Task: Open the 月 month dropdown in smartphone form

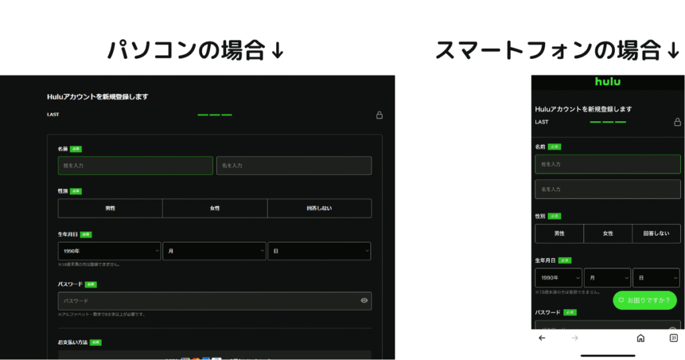Action: (607, 278)
